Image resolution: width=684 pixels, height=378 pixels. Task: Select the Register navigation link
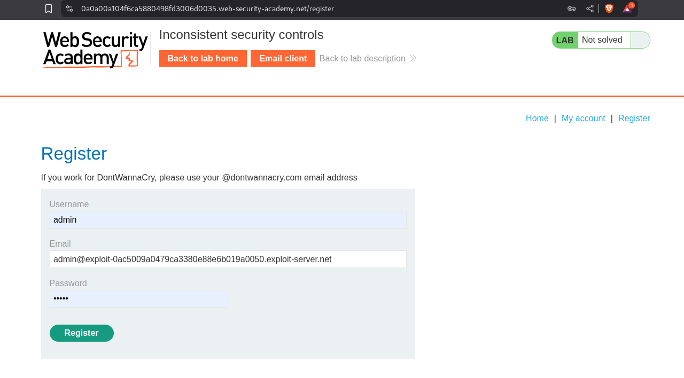(634, 119)
